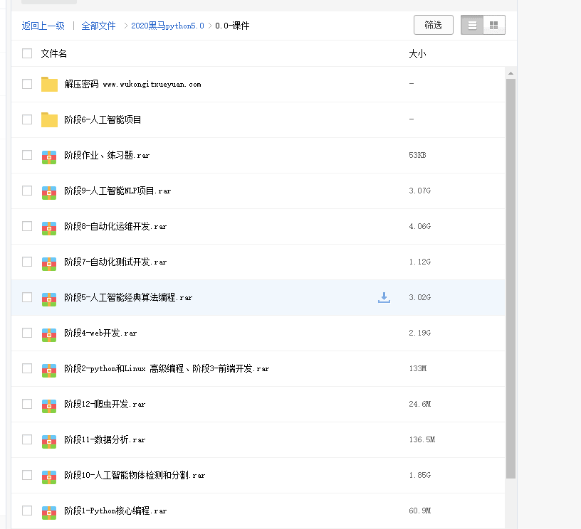Click archive icon of 阶段10-人工智能物体检测和分割.rar

[49, 477]
